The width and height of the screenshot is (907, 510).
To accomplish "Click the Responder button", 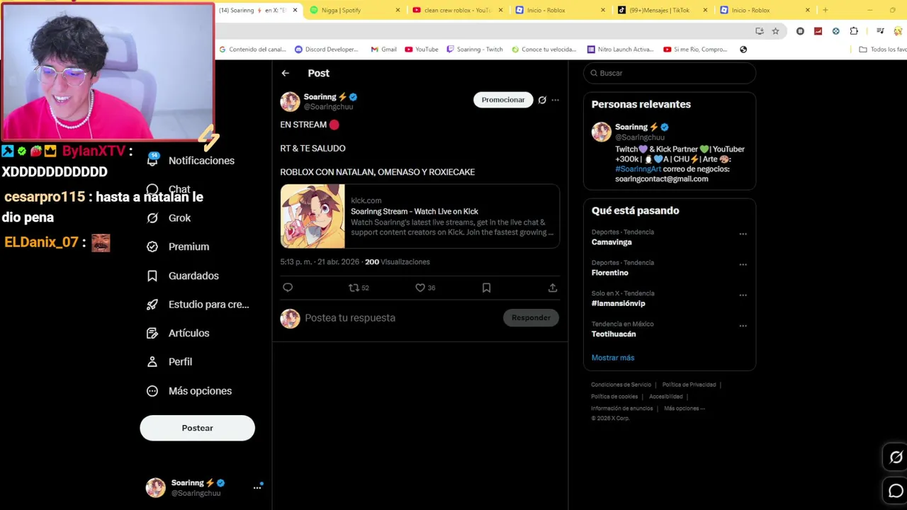I will 531,318.
